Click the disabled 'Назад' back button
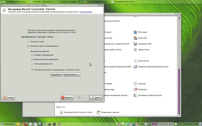Screen dimensions: 202x126 [x=81, y=98]
